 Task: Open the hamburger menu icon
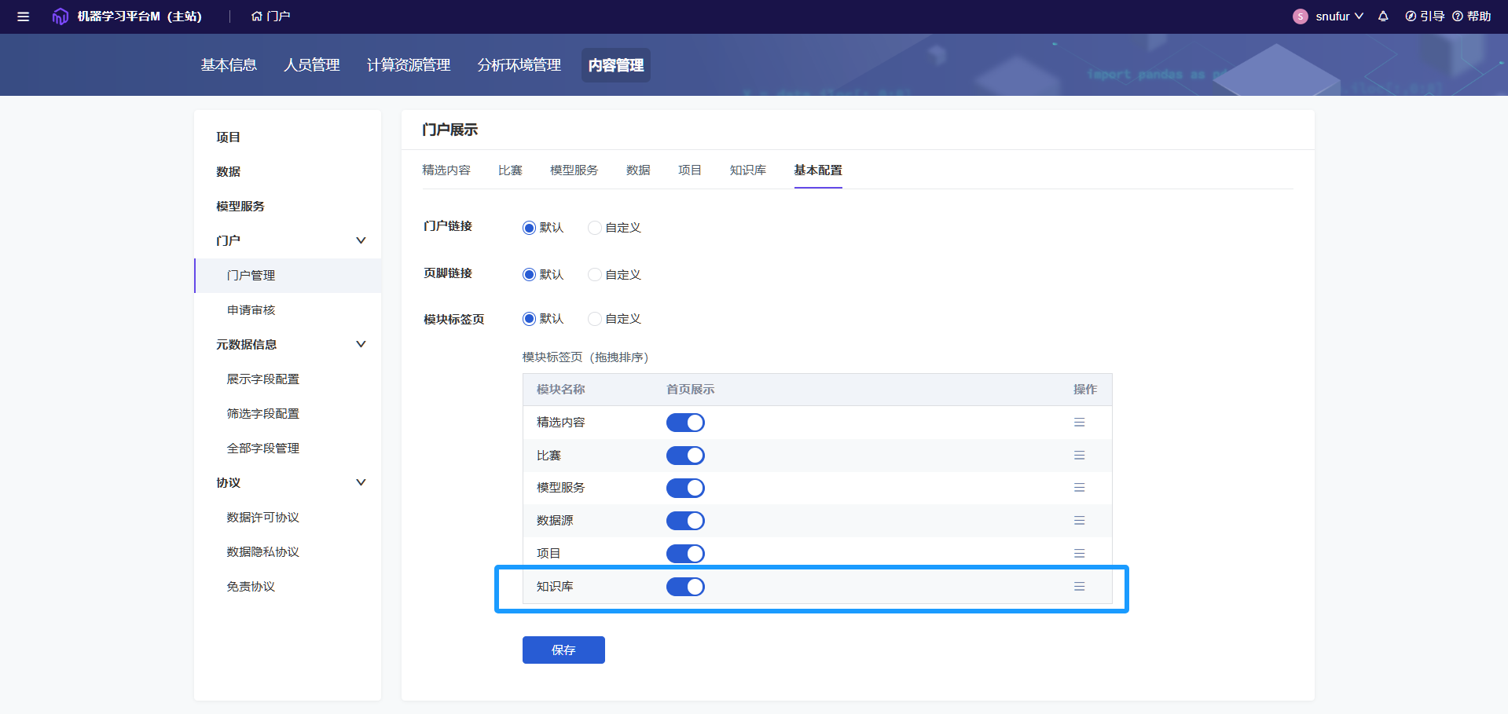(x=23, y=16)
